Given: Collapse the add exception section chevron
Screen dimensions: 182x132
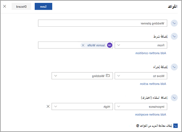Looking at the screenshot, I should point(174,98).
